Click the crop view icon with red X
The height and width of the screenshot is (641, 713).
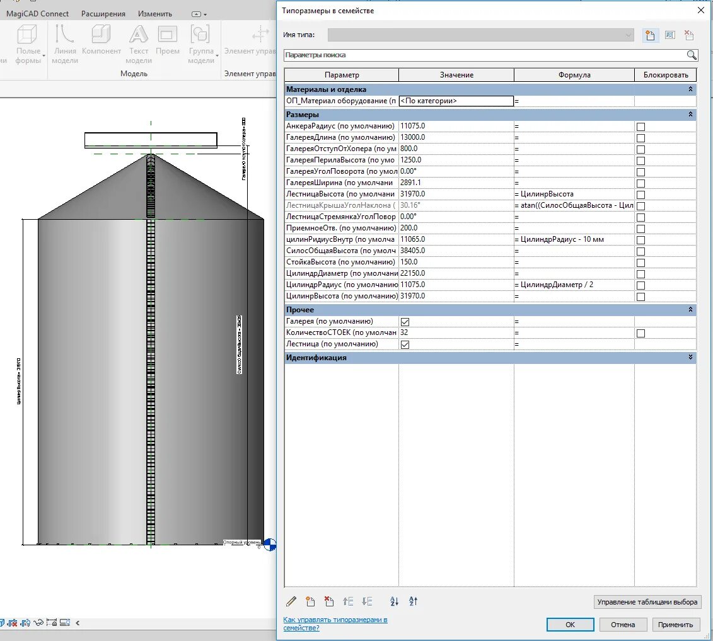tap(12, 623)
